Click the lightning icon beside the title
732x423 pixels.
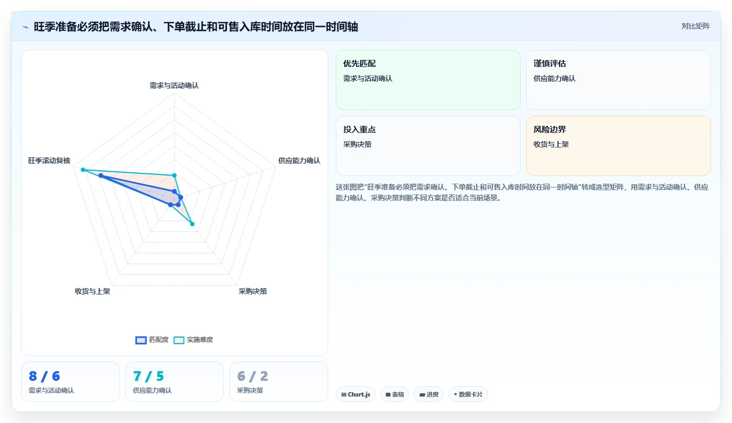coord(26,27)
